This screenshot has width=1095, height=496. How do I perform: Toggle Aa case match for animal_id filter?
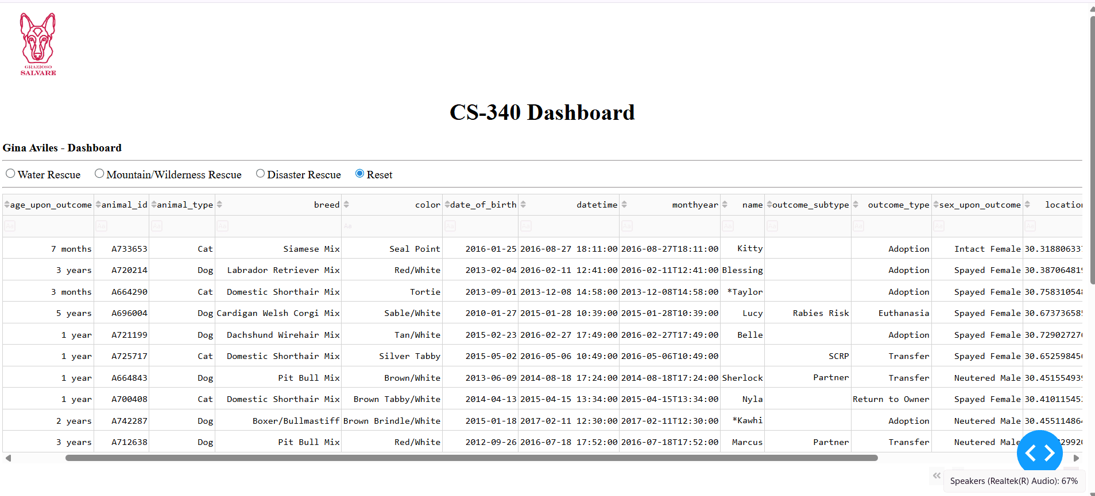(x=101, y=226)
